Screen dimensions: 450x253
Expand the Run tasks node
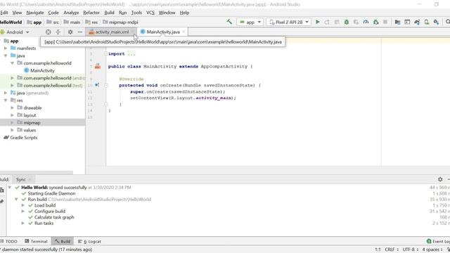click(x=23, y=223)
